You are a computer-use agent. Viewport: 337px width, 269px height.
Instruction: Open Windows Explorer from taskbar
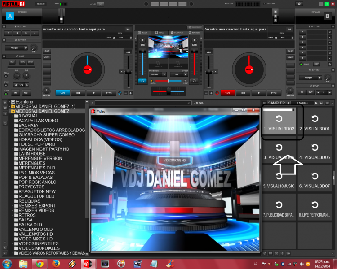[23, 264]
